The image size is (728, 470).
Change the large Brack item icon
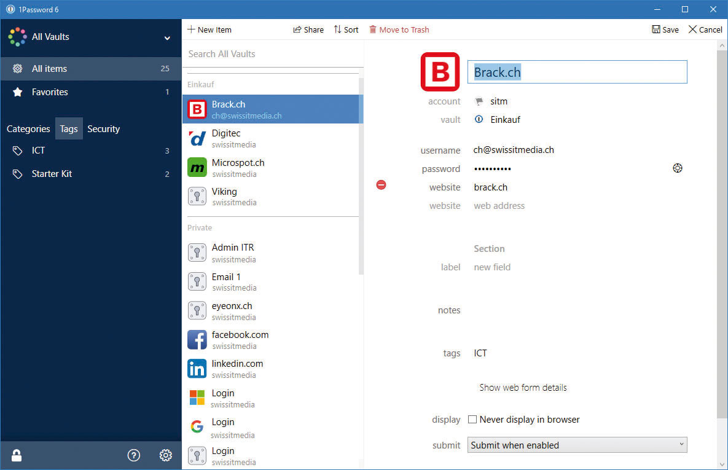440,71
